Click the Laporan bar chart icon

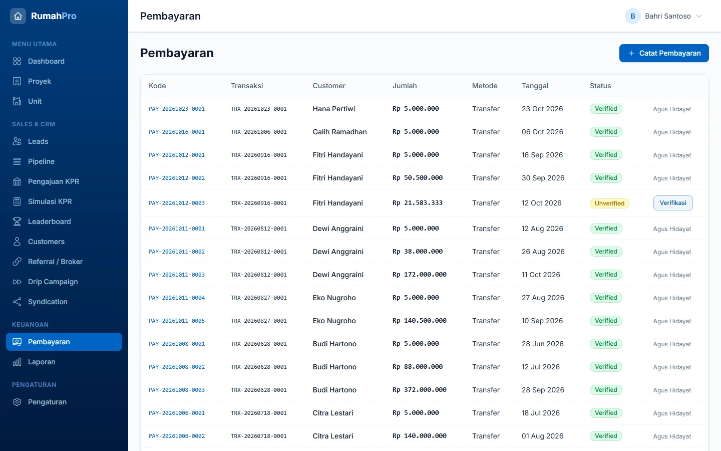point(17,362)
